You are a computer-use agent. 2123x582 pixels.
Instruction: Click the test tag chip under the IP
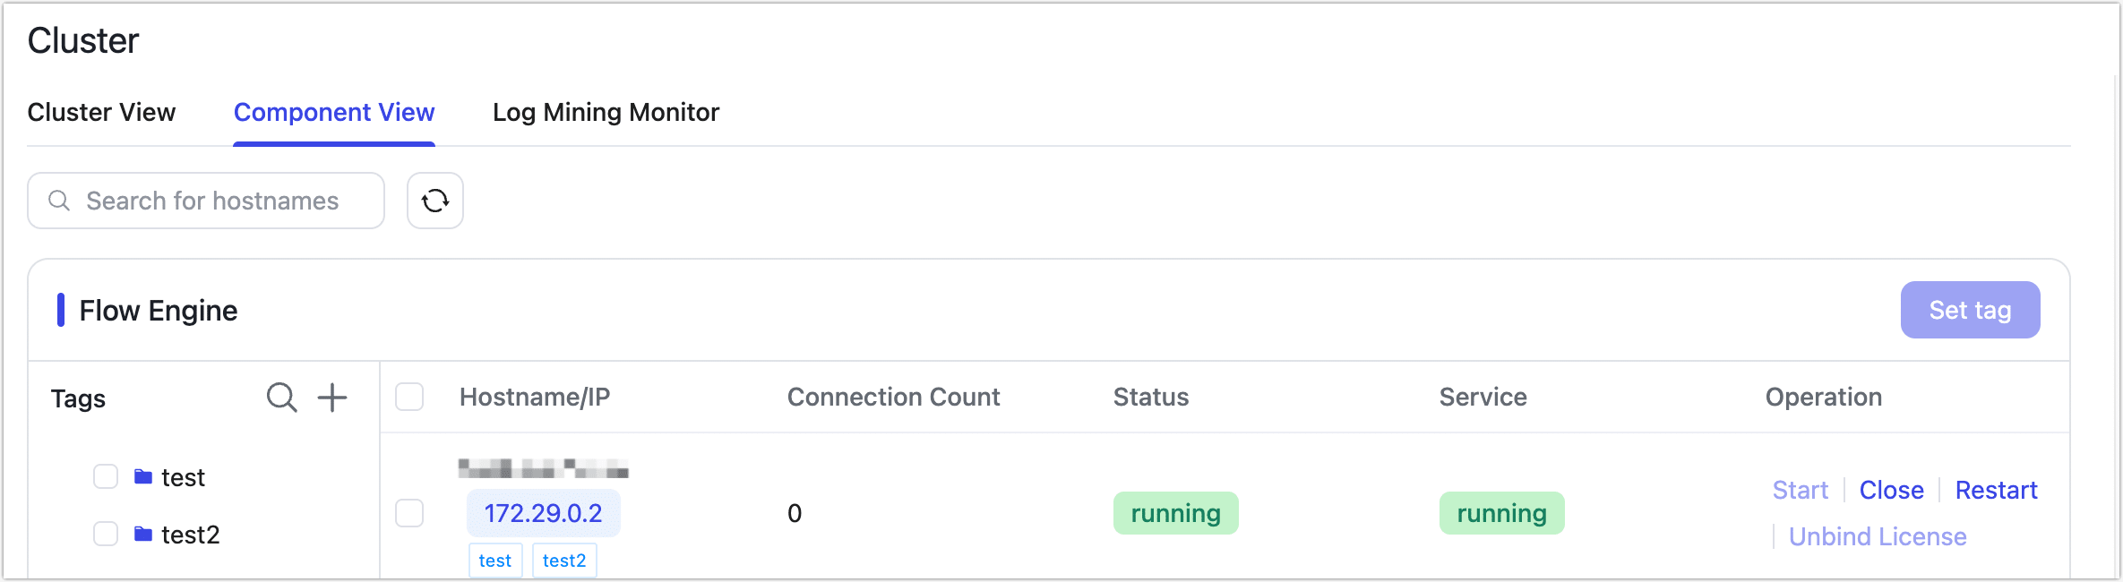point(495,560)
